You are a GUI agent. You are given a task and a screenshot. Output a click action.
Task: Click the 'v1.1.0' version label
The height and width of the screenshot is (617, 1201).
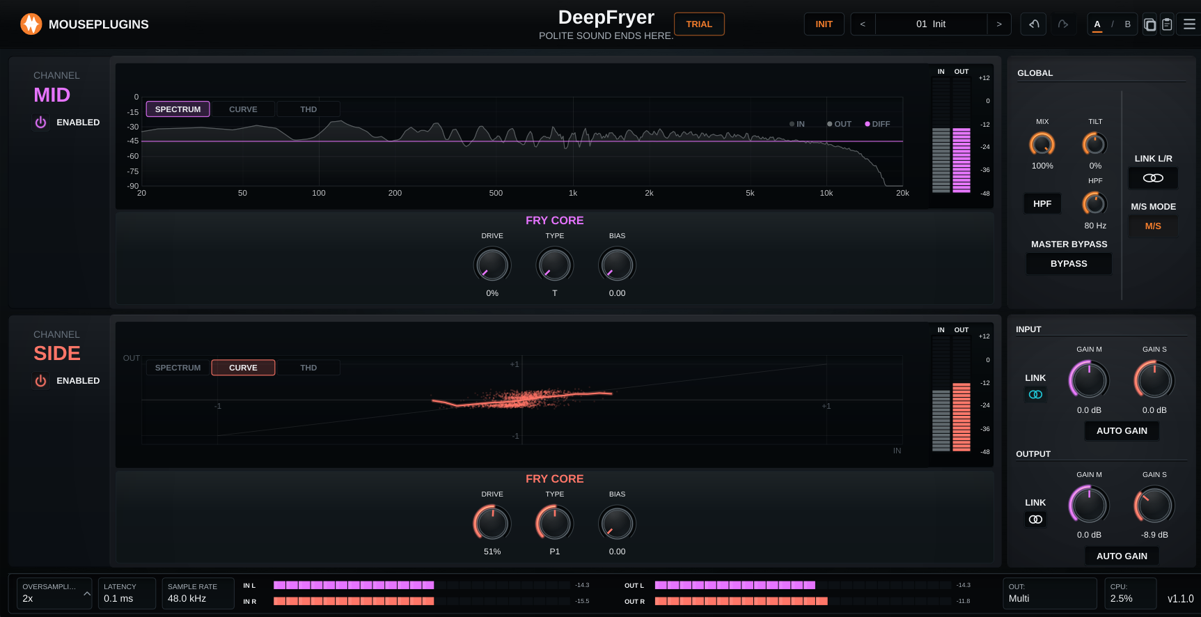click(1181, 599)
